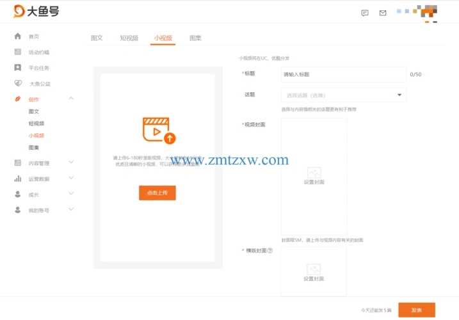Click the 点击上传 button
The width and height of the screenshot is (459, 320).
click(157, 193)
